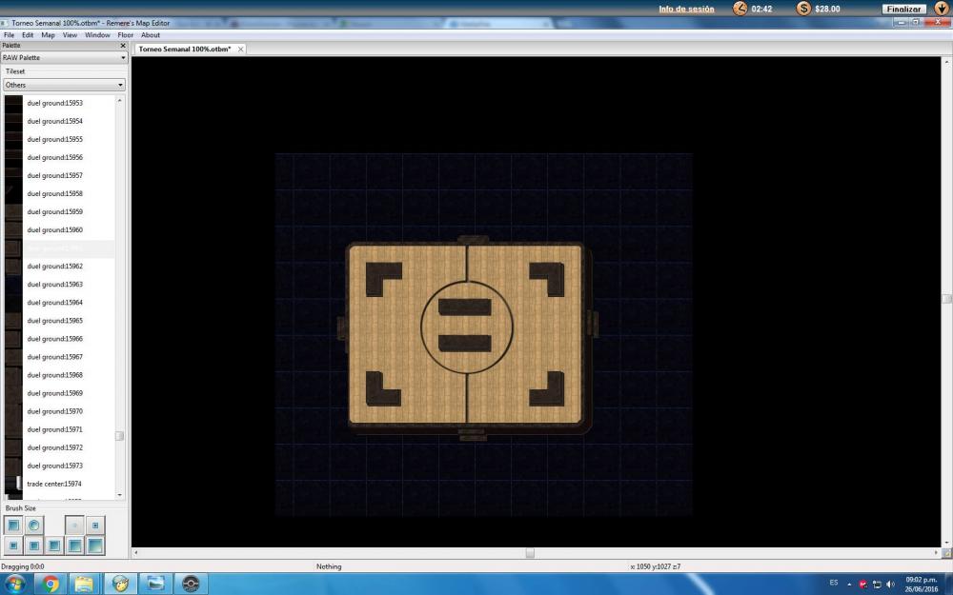Open the Poké Ball app on the taskbar
This screenshot has height=595, width=953.
(191, 585)
